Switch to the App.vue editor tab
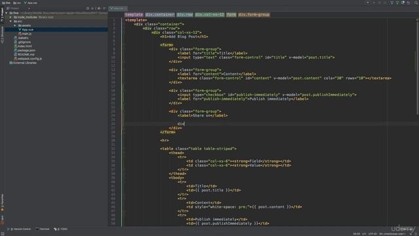 [118, 9]
